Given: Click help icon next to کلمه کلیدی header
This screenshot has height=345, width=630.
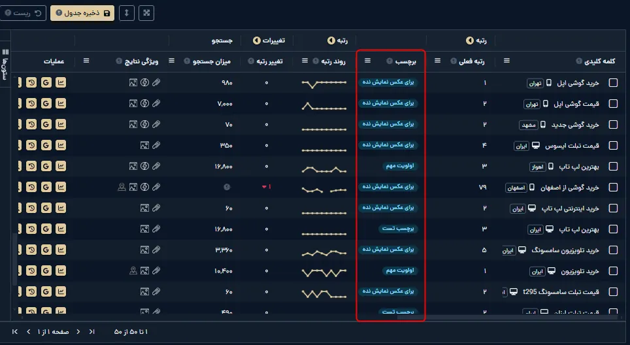Looking at the screenshot, I should (579, 61).
